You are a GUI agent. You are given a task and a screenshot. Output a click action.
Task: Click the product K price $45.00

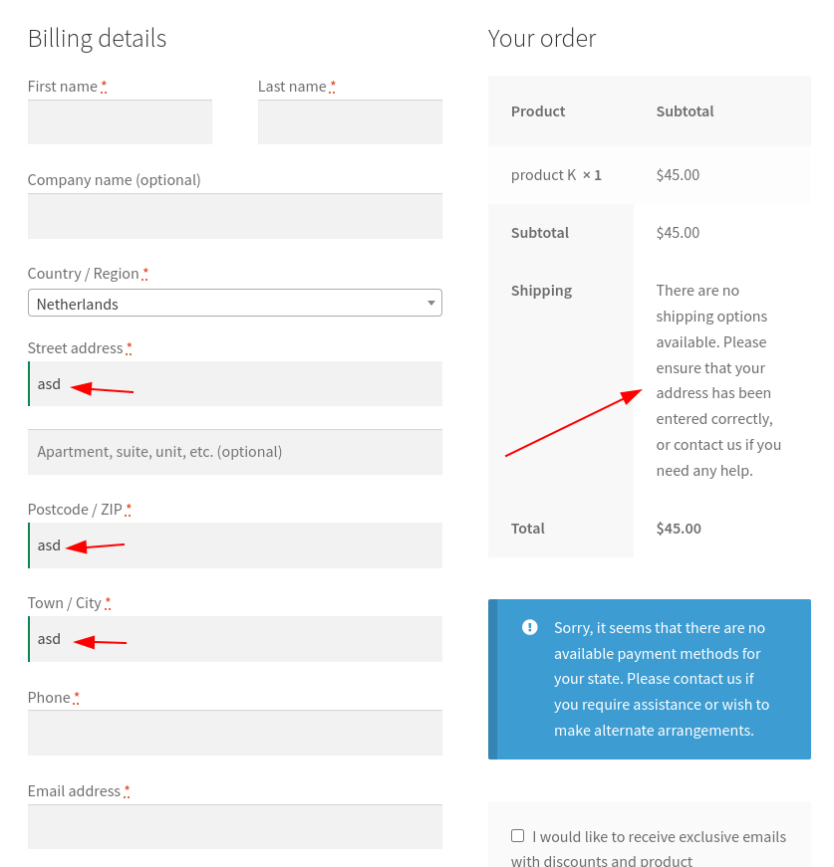678,175
